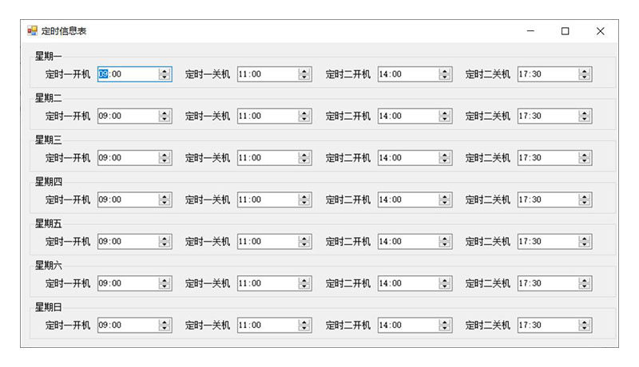Viewport: 639px width, 367px height.
Task: Click 星期一 定时一开机 time field showing 09:00
Action: pyautogui.click(x=134, y=74)
